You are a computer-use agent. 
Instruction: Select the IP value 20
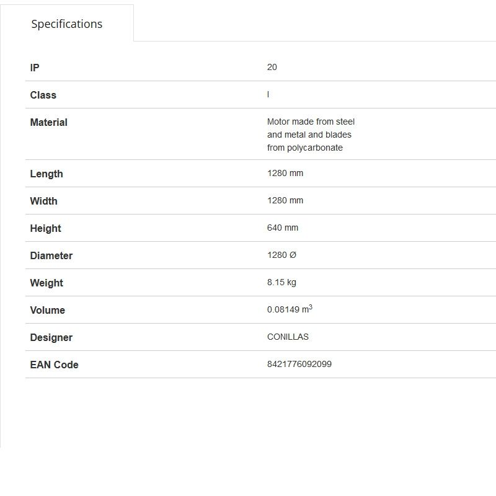(272, 67)
